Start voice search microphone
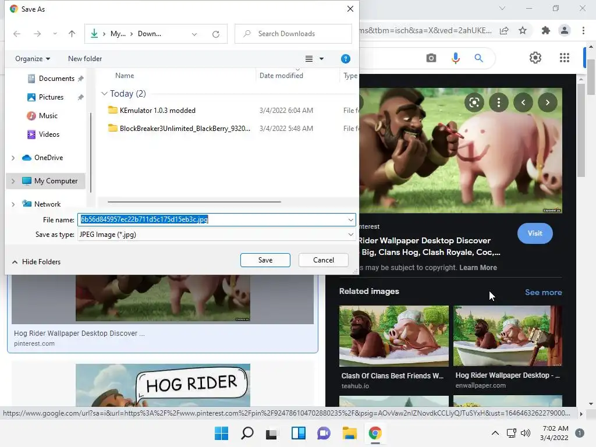The height and width of the screenshot is (447, 596). [x=455, y=58]
